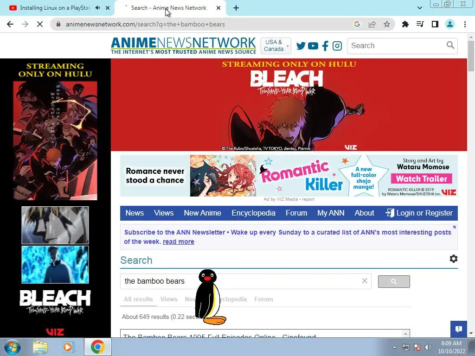Screen dimensions: 475x356
Task: Open a new browser tab
Action: pos(236,8)
